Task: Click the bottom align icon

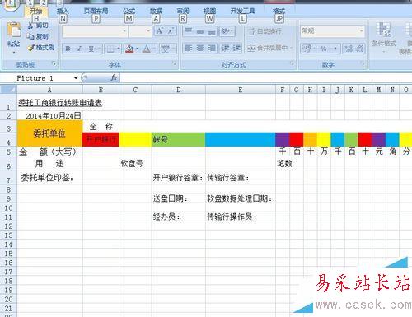Action: tap(212, 31)
